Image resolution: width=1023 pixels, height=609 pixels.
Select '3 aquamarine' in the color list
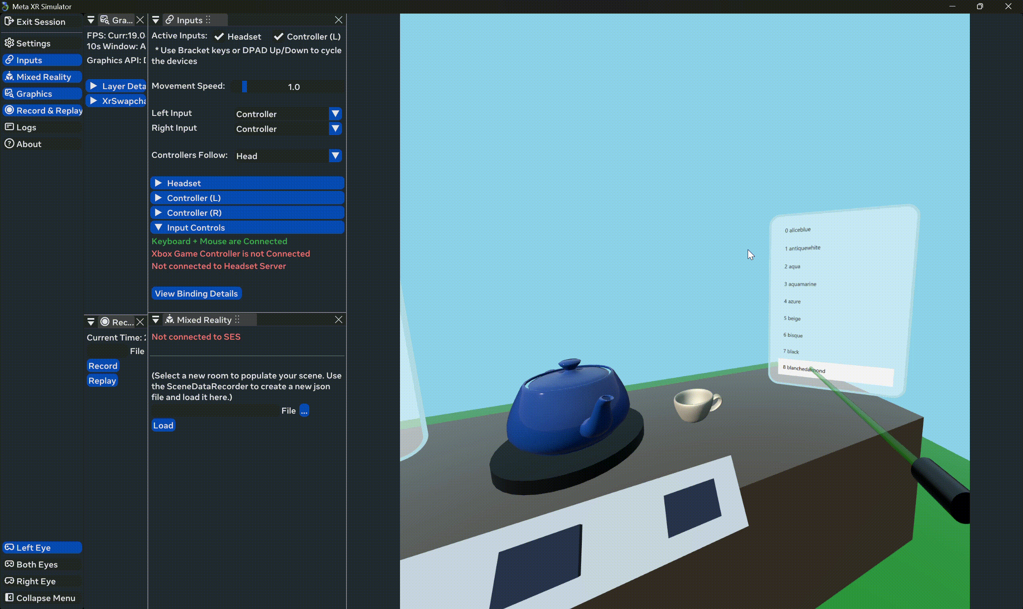800,284
